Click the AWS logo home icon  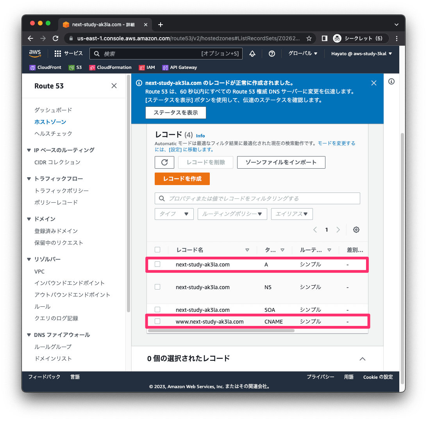(35, 54)
